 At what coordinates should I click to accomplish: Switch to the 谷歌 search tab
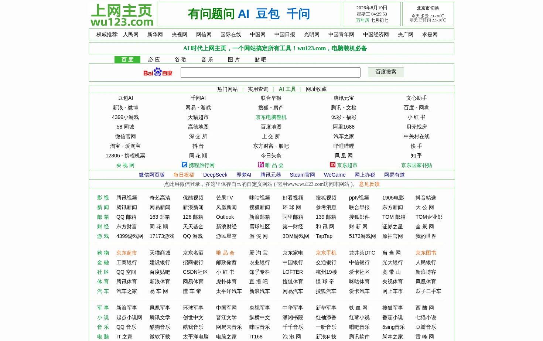point(181,60)
